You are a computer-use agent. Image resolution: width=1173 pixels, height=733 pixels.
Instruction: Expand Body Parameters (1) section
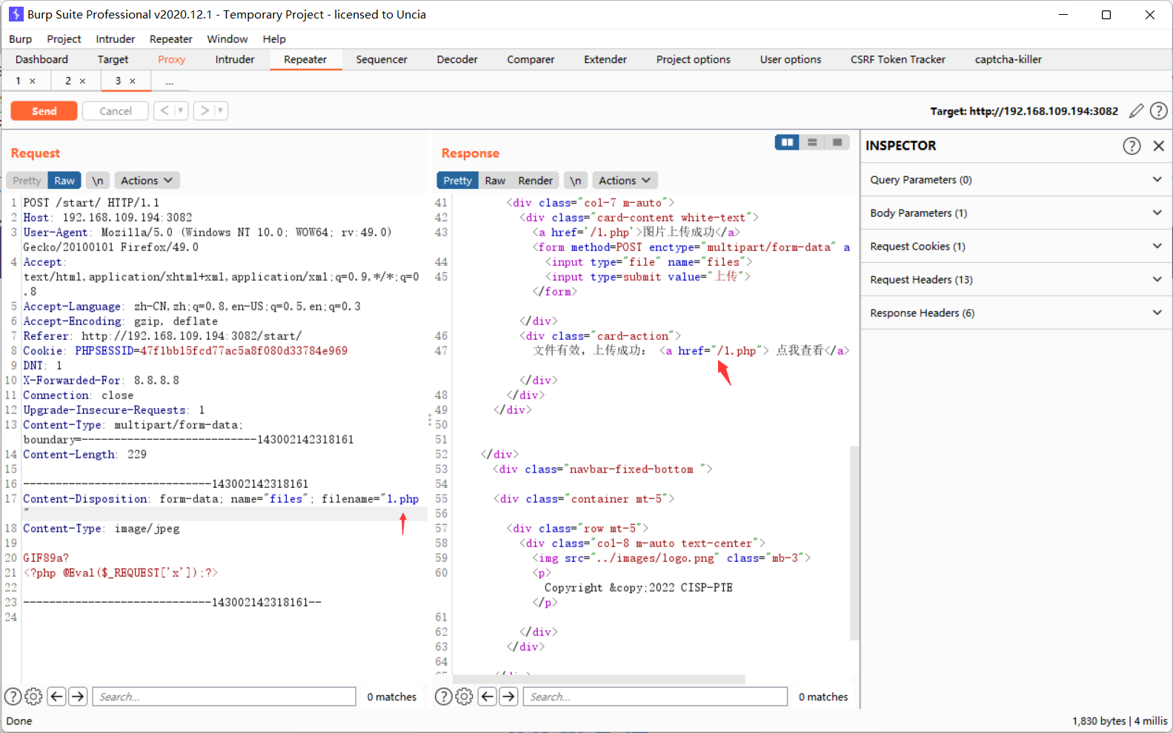click(x=1017, y=213)
